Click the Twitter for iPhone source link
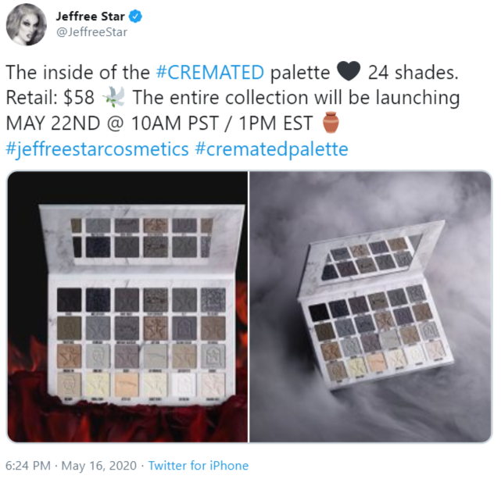The width and height of the screenshot is (501, 479). click(199, 466)
